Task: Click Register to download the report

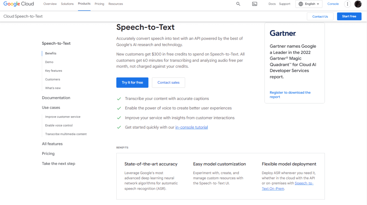Action: coord(290,95)
